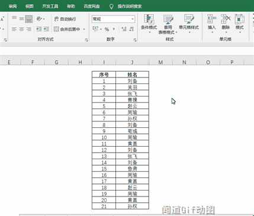Viewport: 254px width, 216px height.
Task: Click 黄盖 in row 20
Action: tap(132, 200)
